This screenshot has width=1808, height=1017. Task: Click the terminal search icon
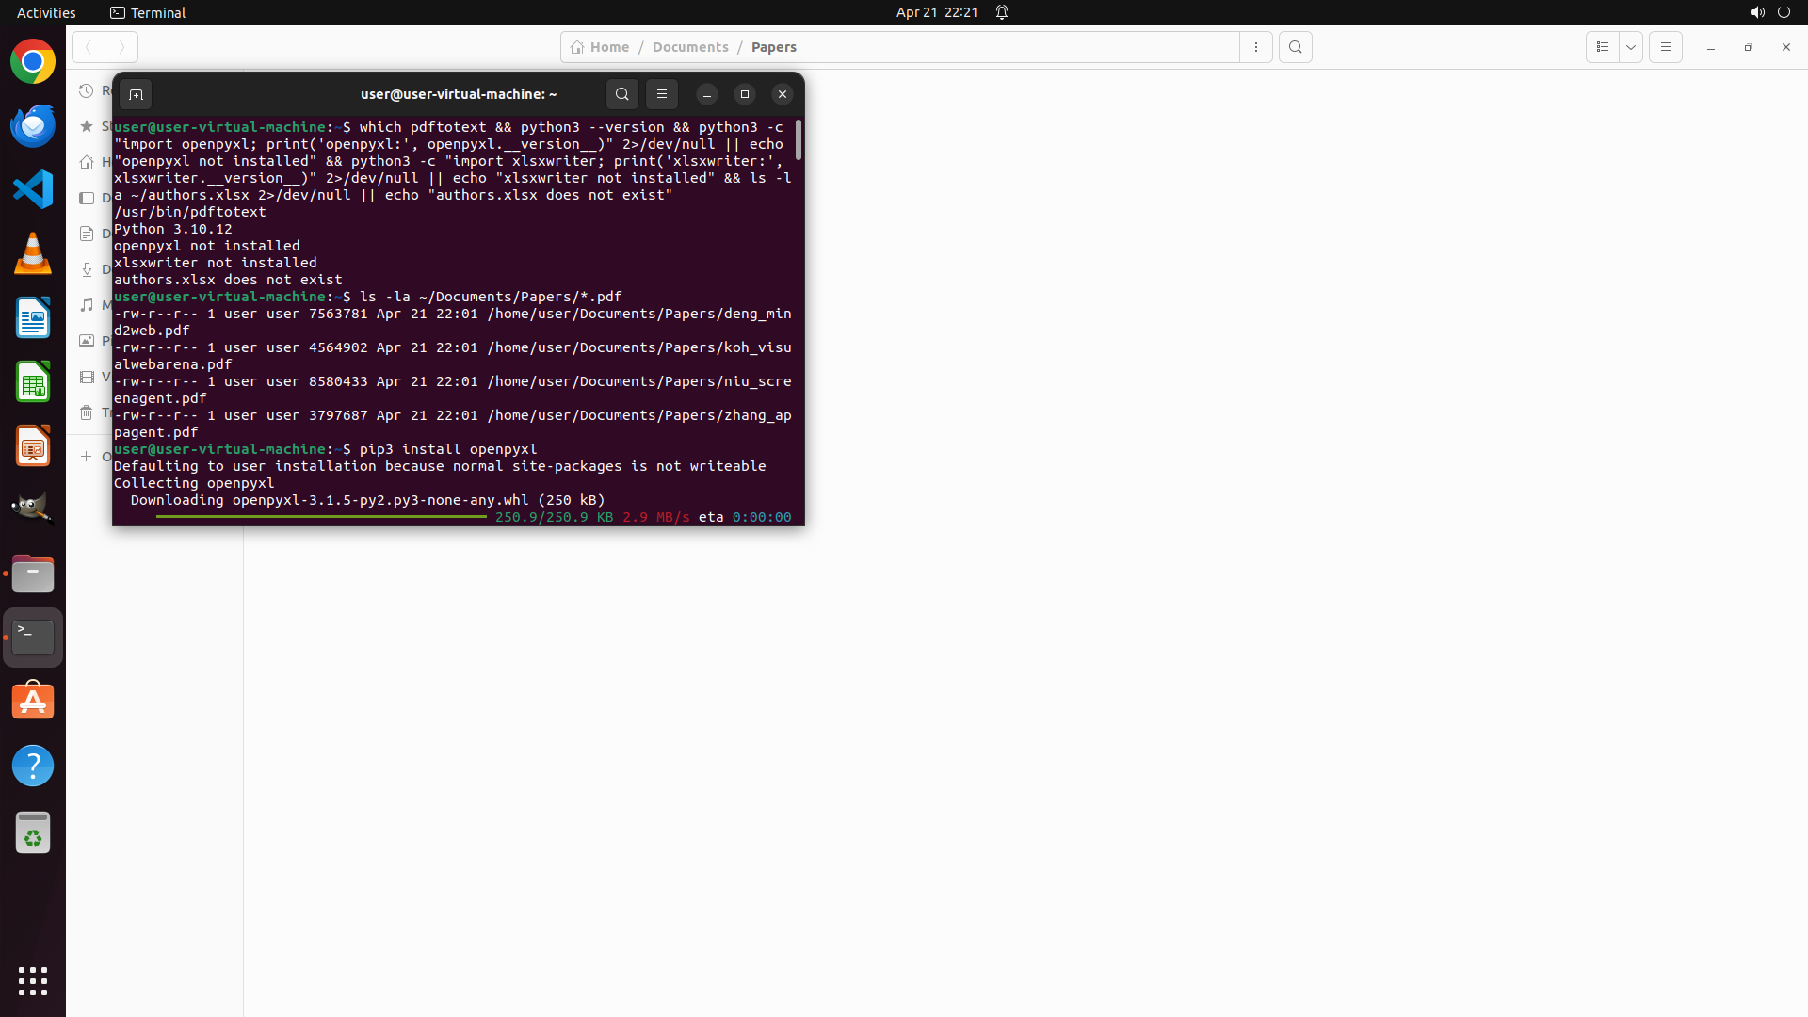tap(621, 94)
